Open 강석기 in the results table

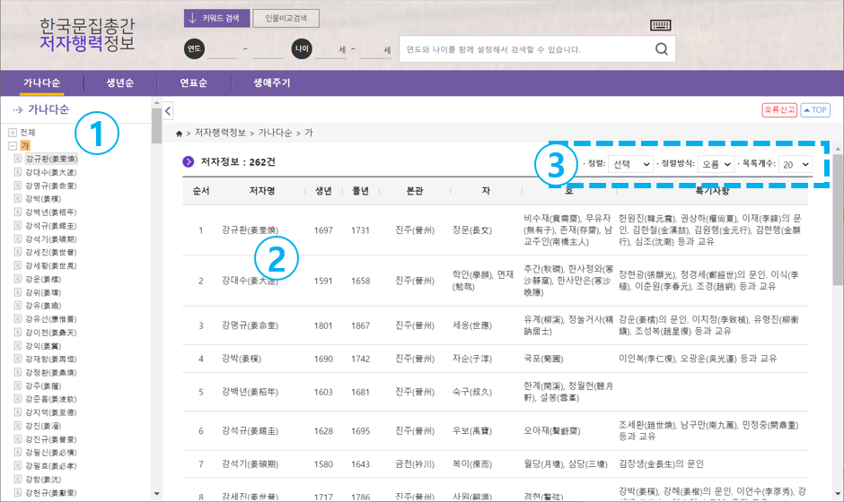[x=250, y=463]
